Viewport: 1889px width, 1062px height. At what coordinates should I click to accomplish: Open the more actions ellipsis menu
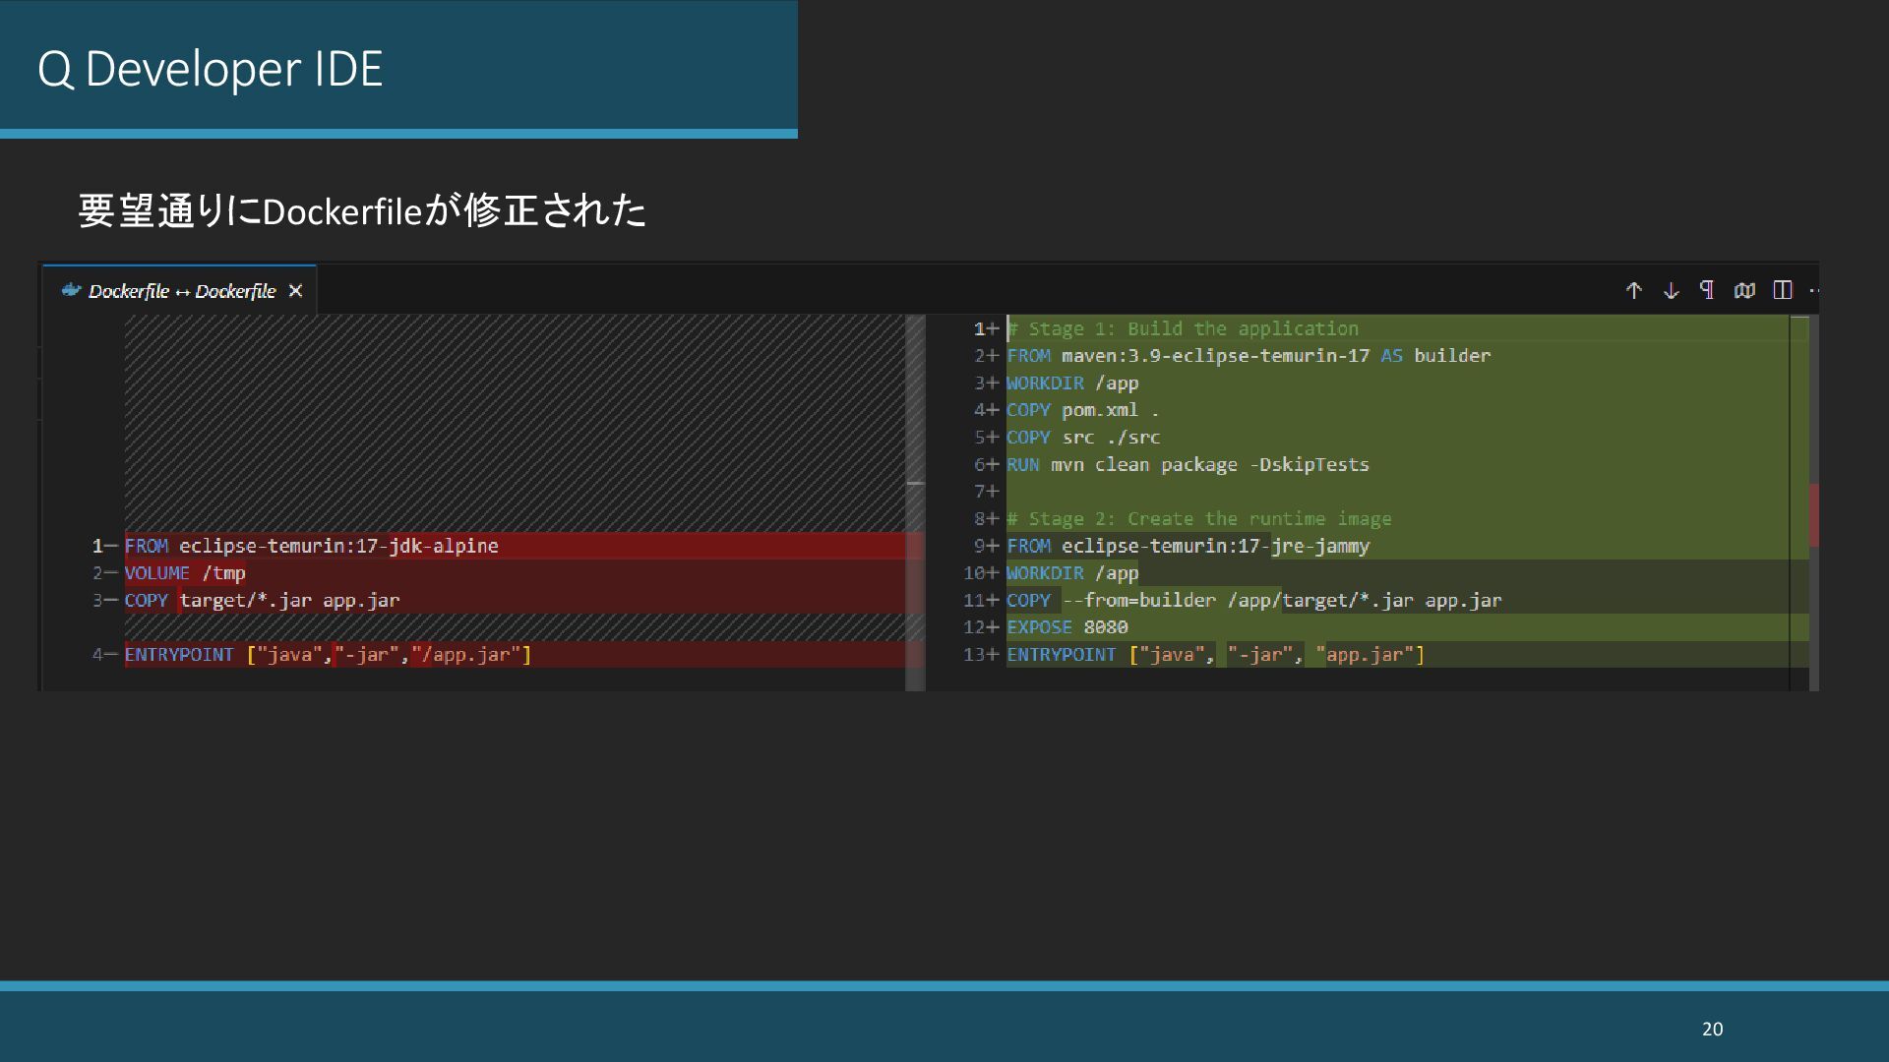pos(1813,291)
